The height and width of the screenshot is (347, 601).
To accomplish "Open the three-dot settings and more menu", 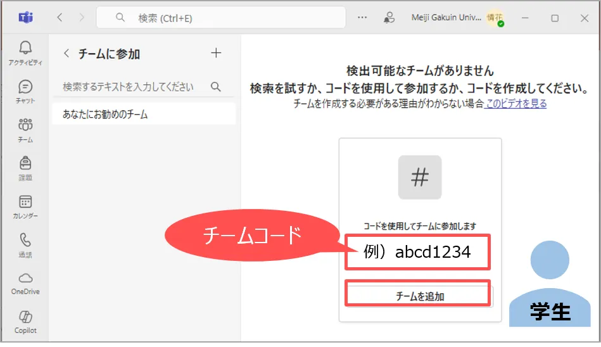I will (x=362, y=18).
